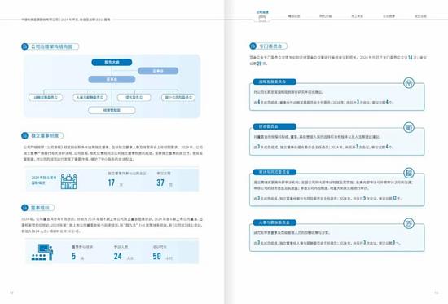Click the number 37 statistic in director panel
Screen dimensions: 448x304
[x=160, y=183]
